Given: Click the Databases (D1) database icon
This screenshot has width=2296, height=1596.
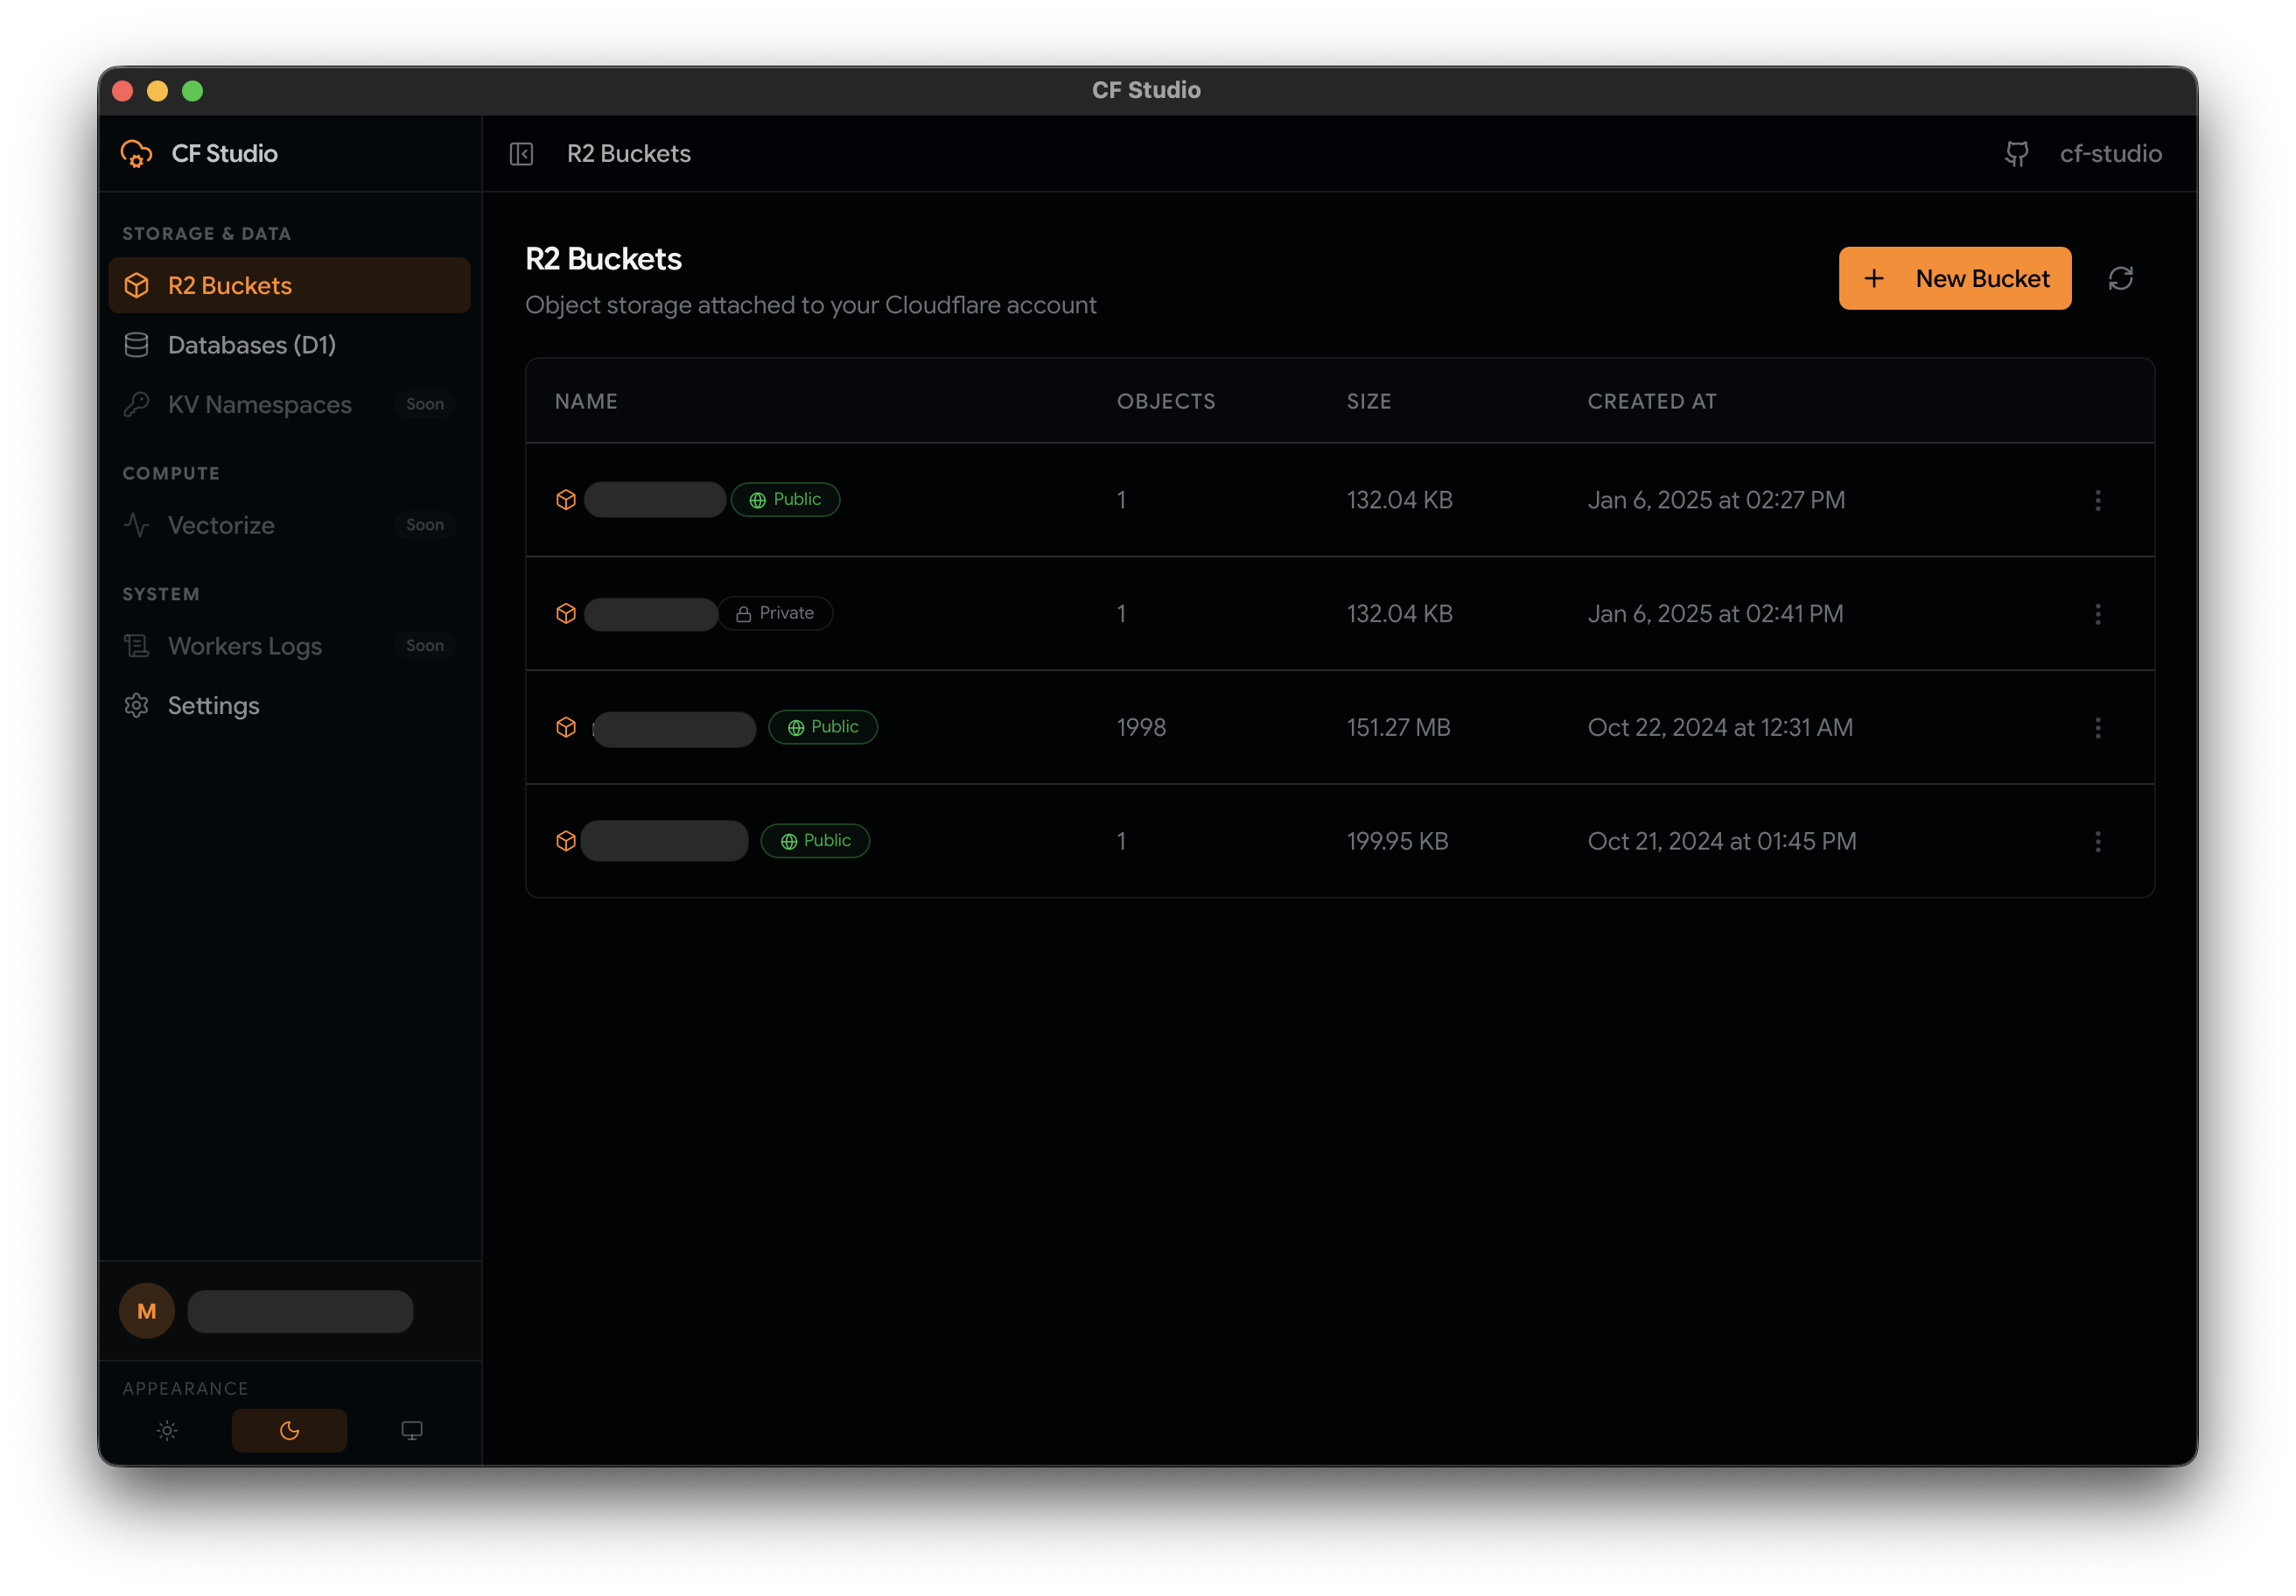Looking at the screenshot, I should 136,344.
